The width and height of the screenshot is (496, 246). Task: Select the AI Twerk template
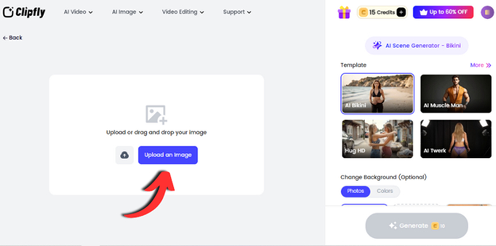(x=456, y=139)
